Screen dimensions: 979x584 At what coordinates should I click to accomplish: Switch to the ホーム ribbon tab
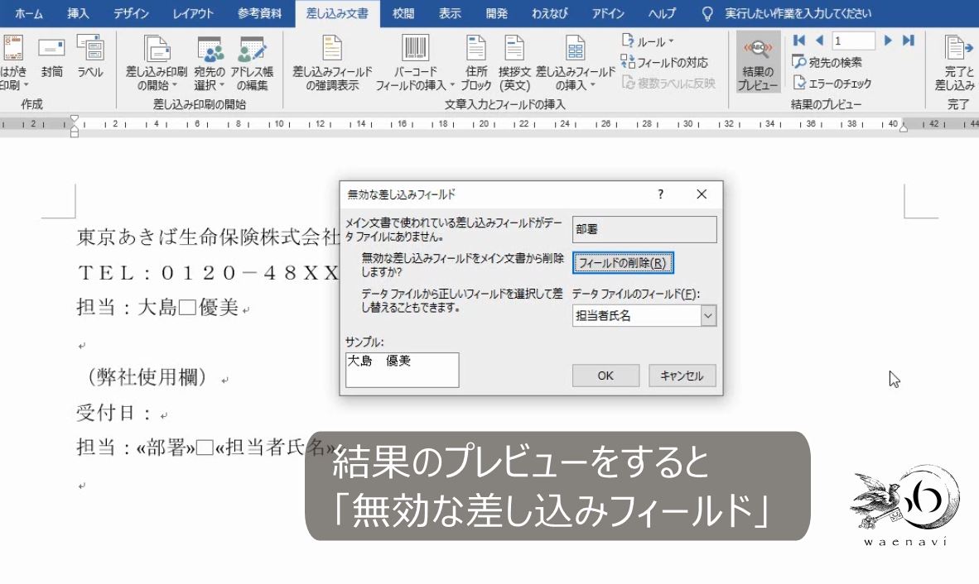31,13
